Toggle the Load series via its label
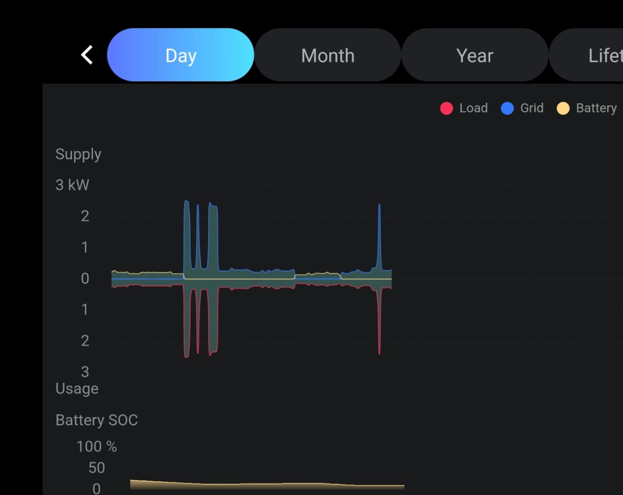Image resolution: width=623 pixels, height=495 pixels. click(473, 108)
